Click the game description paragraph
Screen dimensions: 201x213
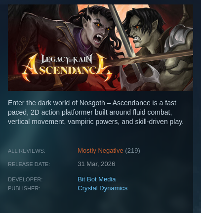[x=96, y=112]
